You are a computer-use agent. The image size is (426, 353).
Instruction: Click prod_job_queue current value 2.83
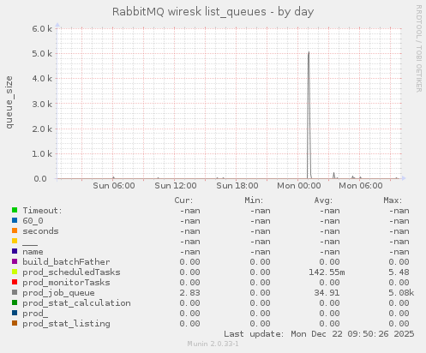pyautogui.click(x=189, y=293)
